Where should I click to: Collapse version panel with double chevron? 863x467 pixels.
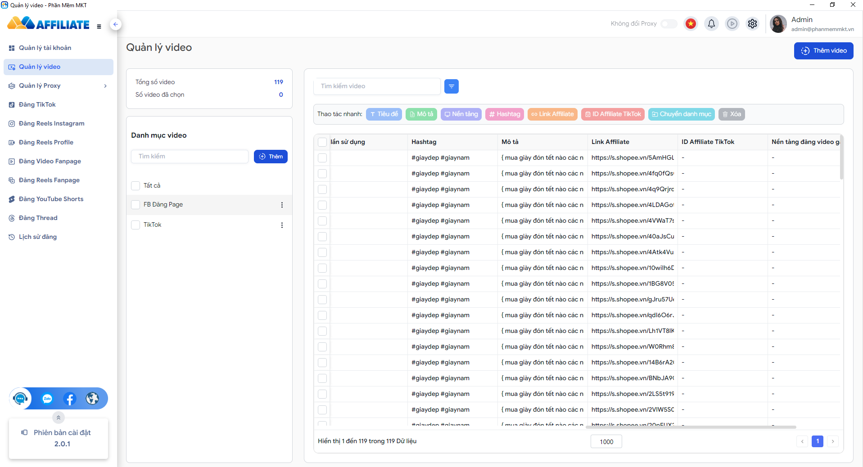[x=59, y=418]
